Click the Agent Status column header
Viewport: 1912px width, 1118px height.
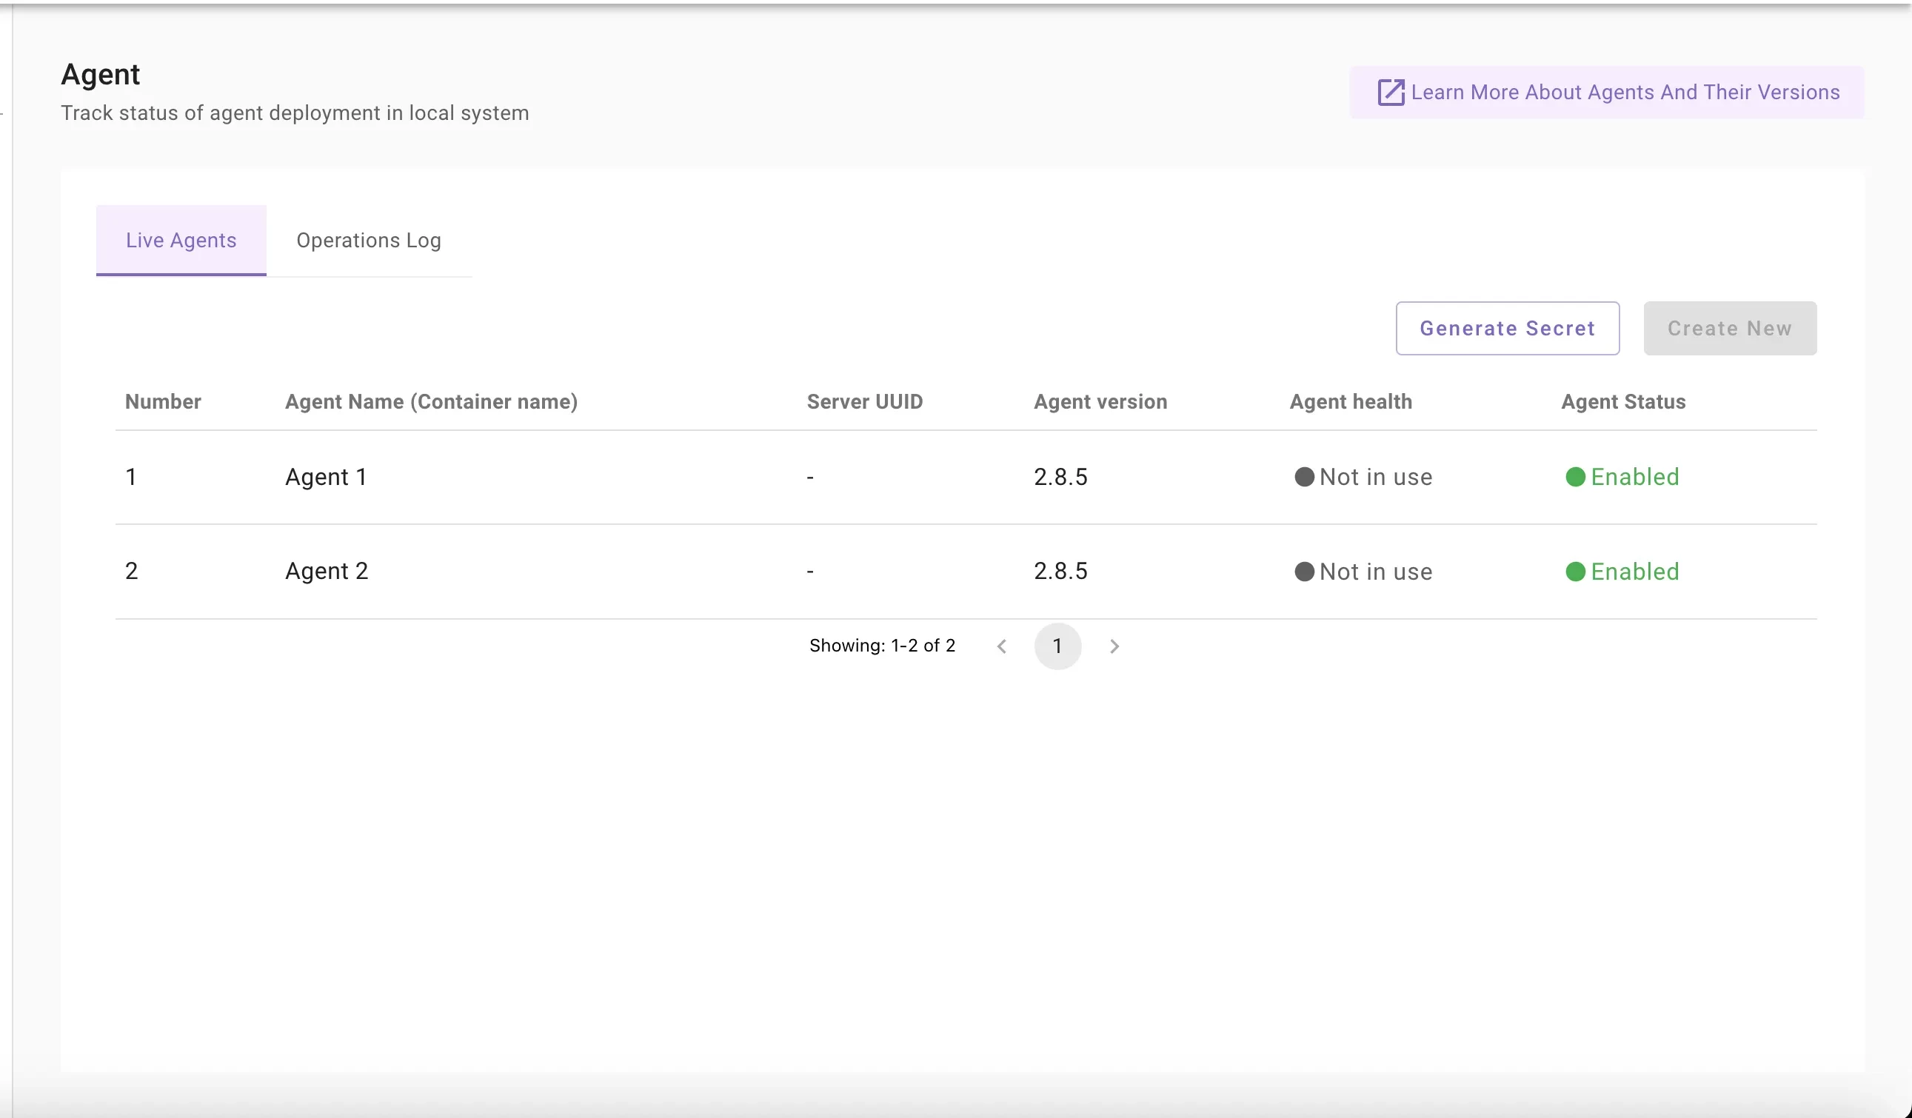point(1623,402)
